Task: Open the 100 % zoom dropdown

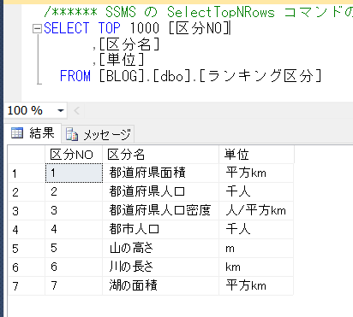Action: [60, 110]
